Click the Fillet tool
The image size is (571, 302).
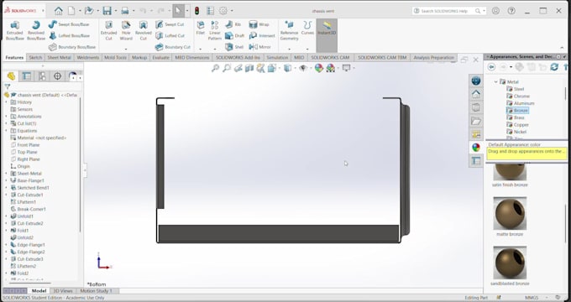(x=201, y=28)
